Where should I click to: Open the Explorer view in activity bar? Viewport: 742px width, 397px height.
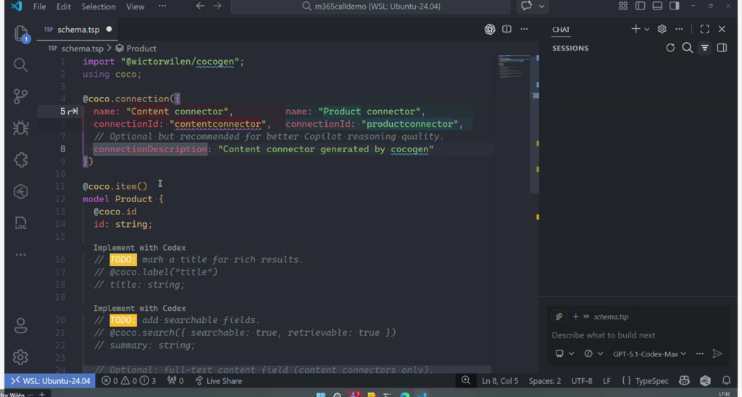click(x=20, y=33)
